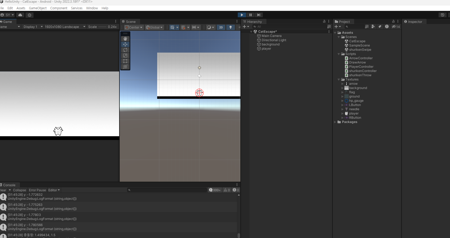Toggle Scene lighting bulb button
Viewport: 450px width, 238px height.
click(231, 27)
